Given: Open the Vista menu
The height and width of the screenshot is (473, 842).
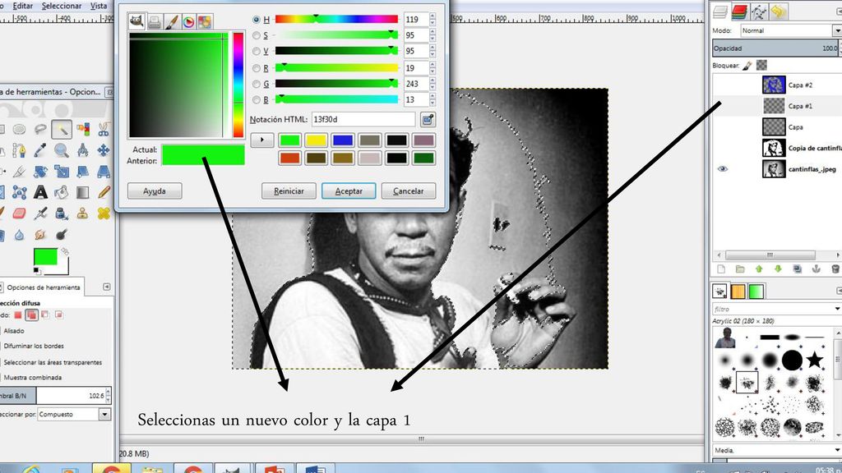Looking at the screenshot, I should [99, 6].
